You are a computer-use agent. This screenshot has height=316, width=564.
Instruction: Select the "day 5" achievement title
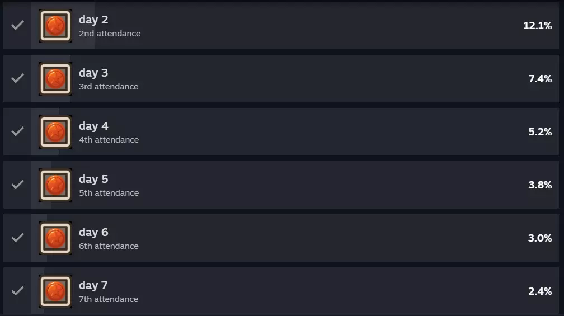[93, 179]
